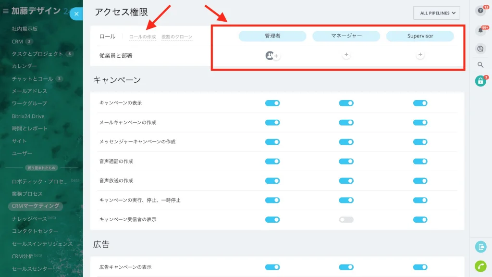Toggle キャンペーンの実行、停止、一時停止 for Supervisor

pos(420,201)
